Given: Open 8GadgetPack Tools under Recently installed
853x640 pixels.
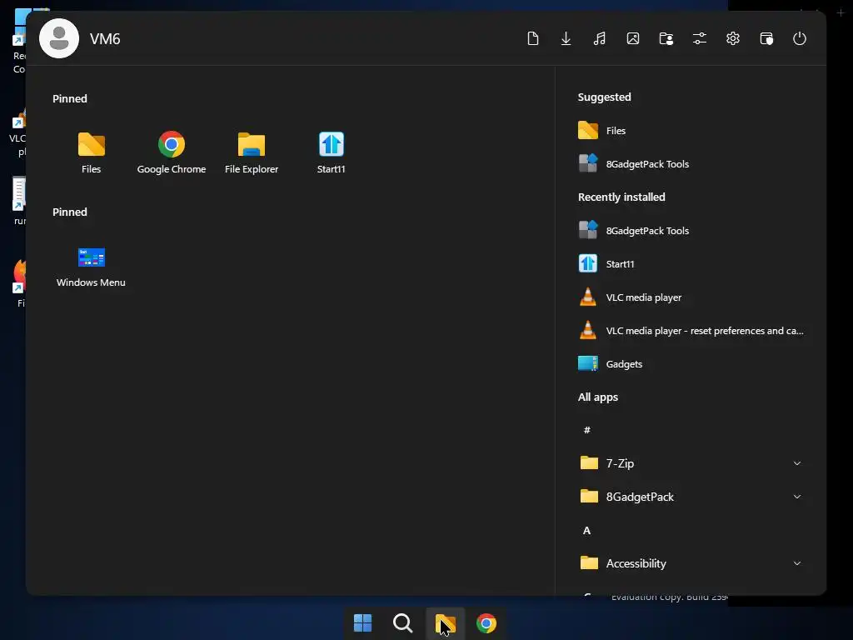Looking at the screenshot, I should [x=691, y=231].
